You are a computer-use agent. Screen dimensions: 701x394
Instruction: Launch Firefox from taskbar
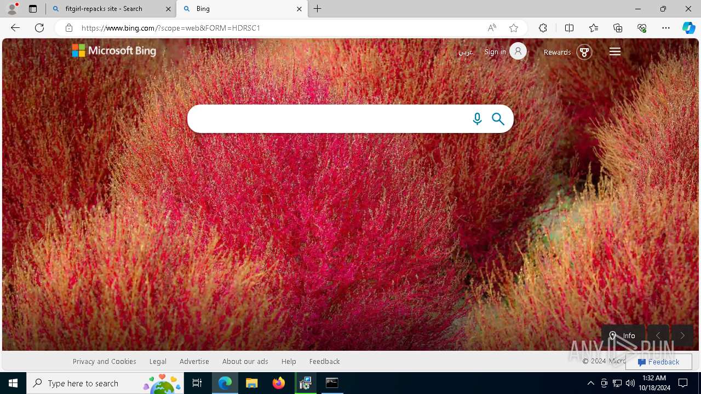click(x=279, y=383)
